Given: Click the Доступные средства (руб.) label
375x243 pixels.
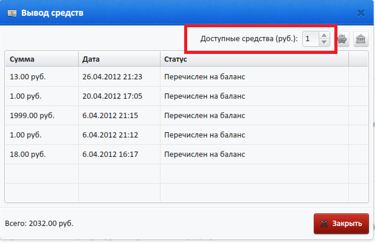Looking at the screenshot, I should (x=249, y=39).
